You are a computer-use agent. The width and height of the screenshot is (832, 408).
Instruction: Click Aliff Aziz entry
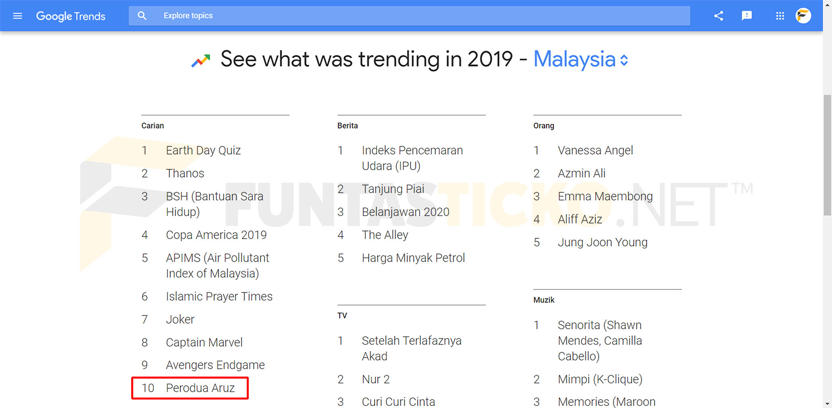(580, 219)
